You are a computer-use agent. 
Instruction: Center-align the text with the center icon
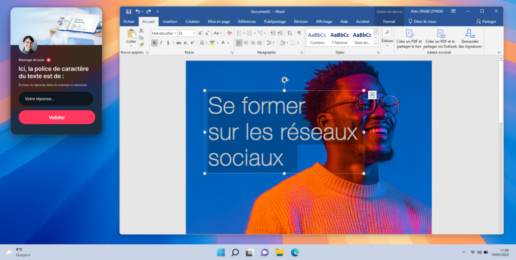[246, 43]
